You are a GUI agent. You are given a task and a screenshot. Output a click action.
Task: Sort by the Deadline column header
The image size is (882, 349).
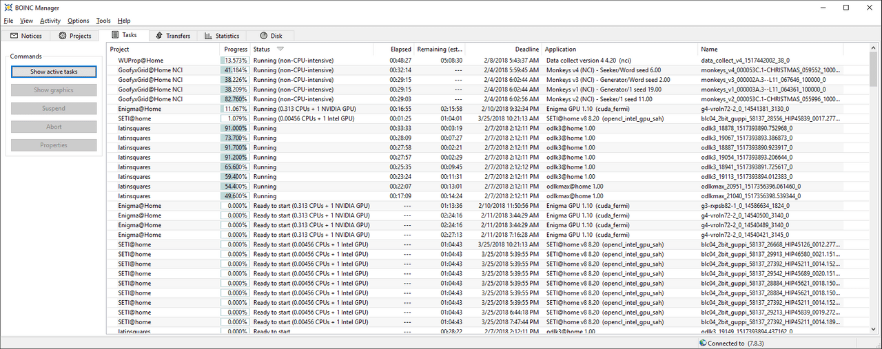(504, 50)
